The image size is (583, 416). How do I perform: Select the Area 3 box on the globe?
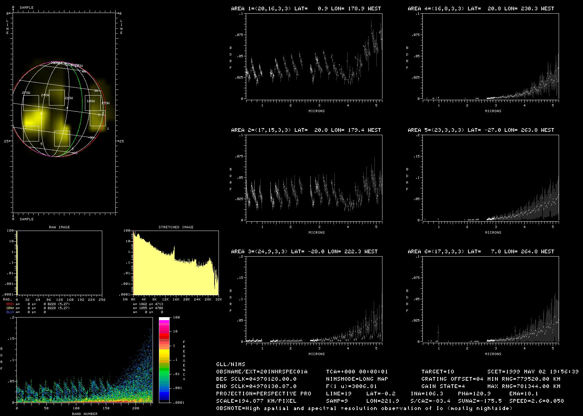(62, 138)
